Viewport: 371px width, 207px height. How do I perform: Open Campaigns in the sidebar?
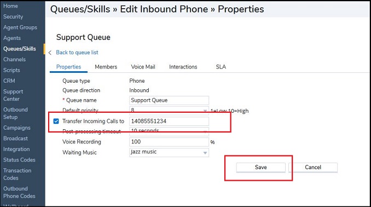17,128
